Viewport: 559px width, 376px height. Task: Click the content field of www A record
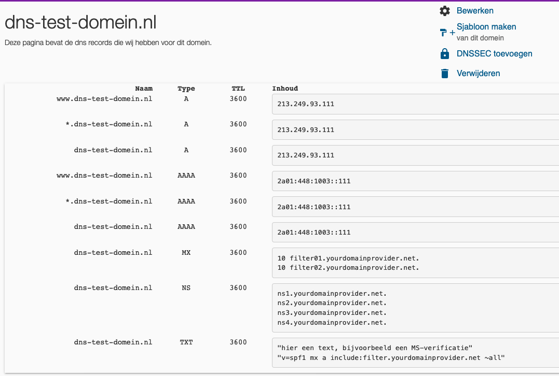click(415, 104)
